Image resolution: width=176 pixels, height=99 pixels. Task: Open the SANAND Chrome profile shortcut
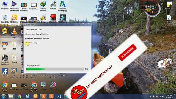coord(34,86)
